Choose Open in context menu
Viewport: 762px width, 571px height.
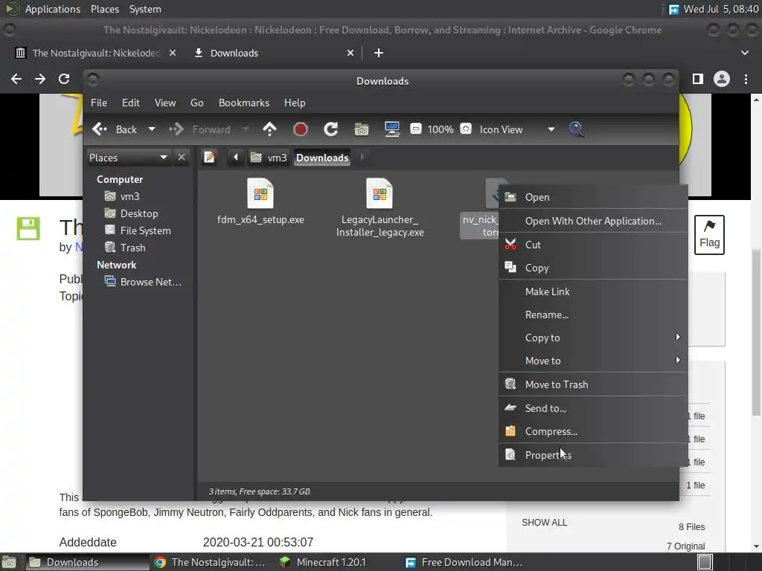click(x=593, y=197)
